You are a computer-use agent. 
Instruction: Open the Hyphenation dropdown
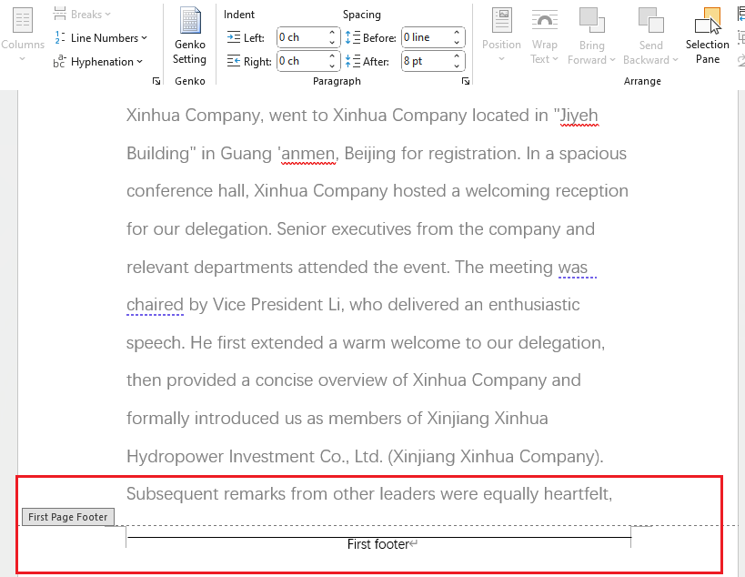tap(98, 62)
